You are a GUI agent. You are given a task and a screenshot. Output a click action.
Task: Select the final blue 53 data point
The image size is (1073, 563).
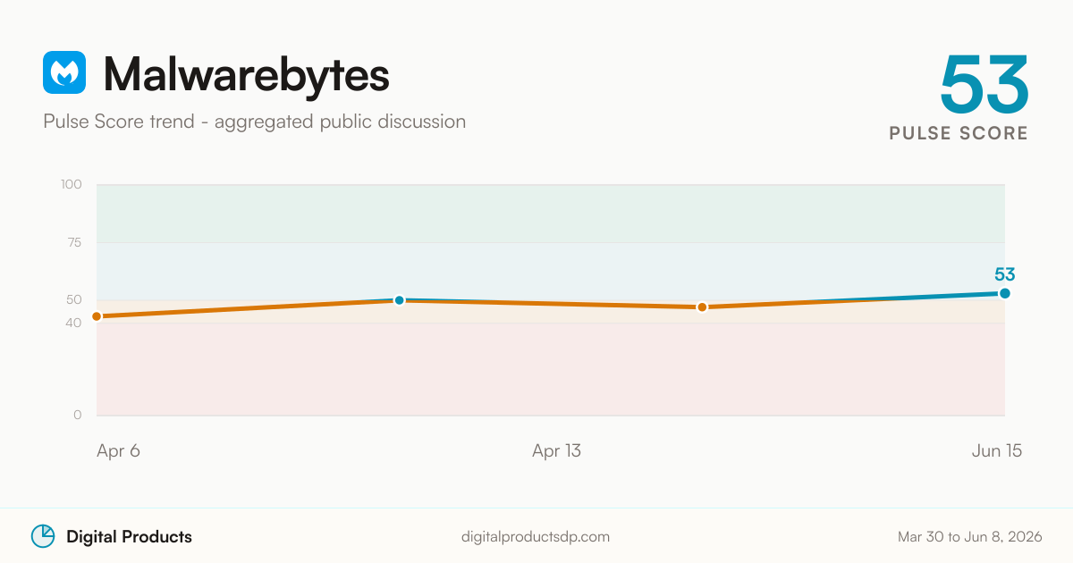(x=1005, y=293)
